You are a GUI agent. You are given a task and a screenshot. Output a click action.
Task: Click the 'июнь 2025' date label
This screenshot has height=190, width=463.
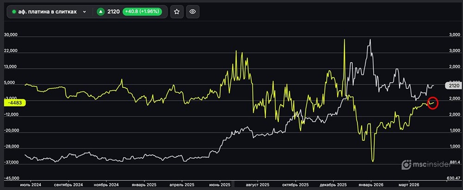pyautogui.click(x=219, y=184)
